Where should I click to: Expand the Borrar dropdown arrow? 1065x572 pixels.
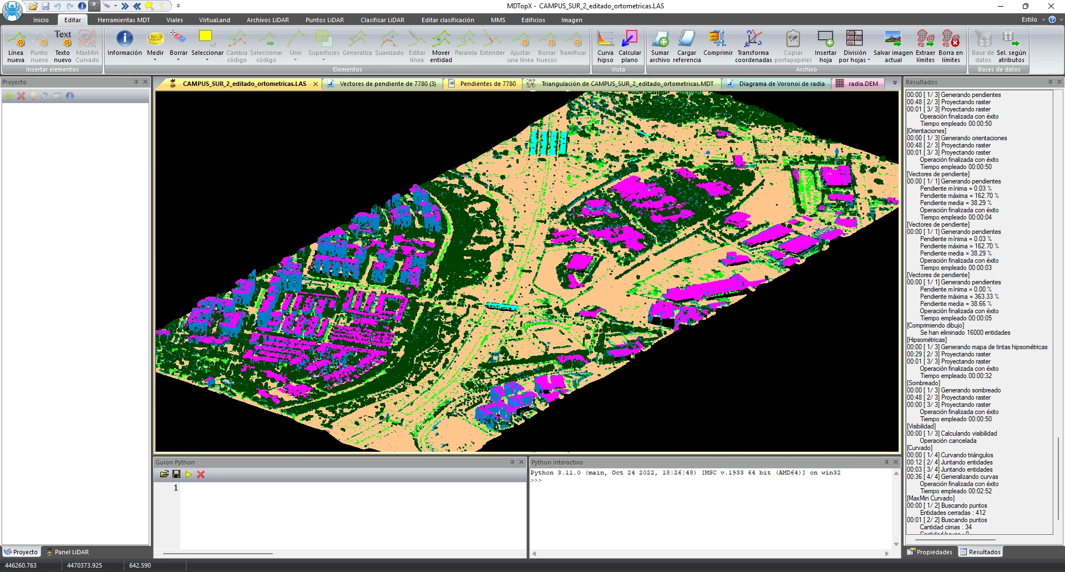[x=179, y=60]
